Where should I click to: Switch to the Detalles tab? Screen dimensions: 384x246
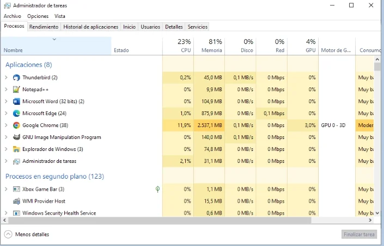click(174, 27)
